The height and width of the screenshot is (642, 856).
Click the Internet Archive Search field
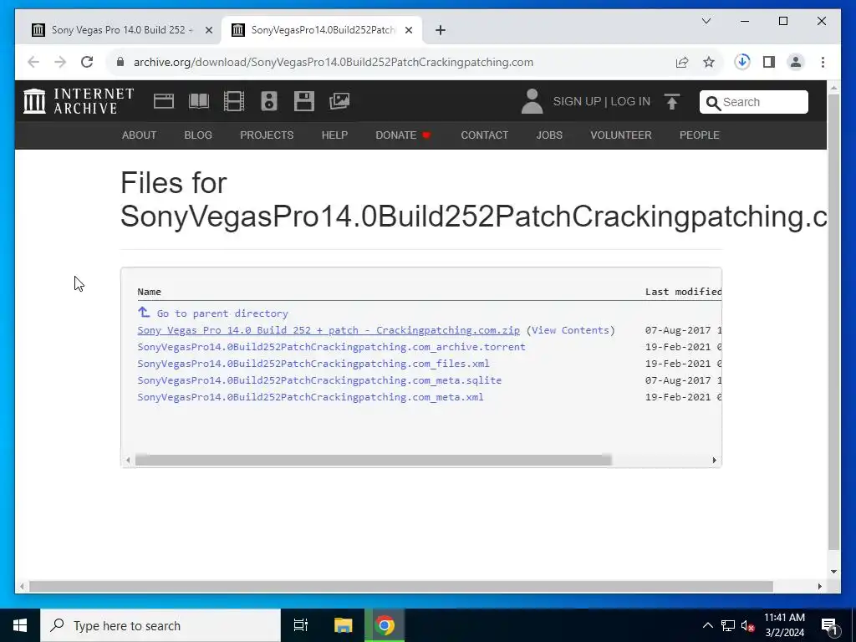(x=753, y=102)
